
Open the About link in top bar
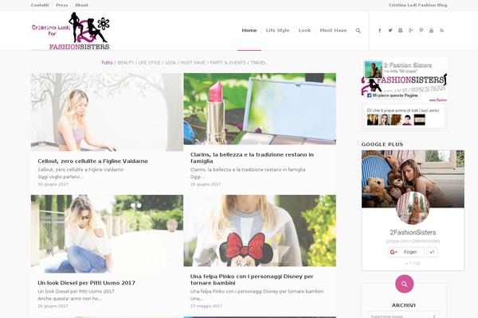click(x=81, y=6)
